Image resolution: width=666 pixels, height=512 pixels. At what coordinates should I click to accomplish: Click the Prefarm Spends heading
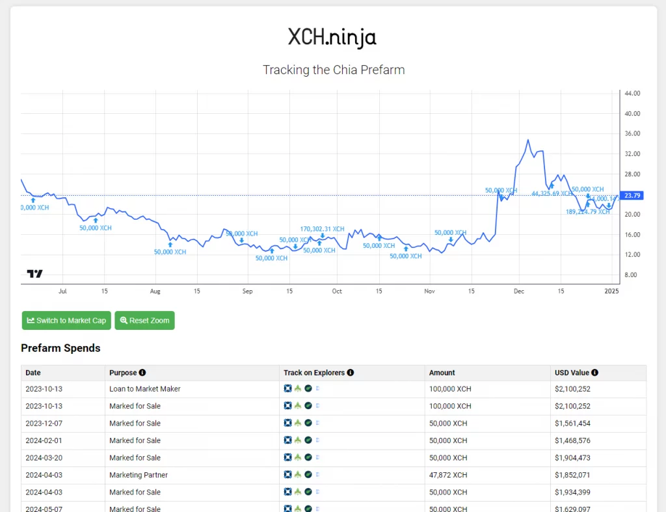click(x=60, y=348)
